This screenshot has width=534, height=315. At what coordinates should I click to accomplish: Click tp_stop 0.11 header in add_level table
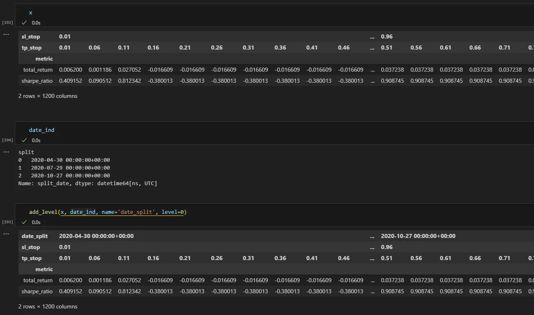coord(124,258)
